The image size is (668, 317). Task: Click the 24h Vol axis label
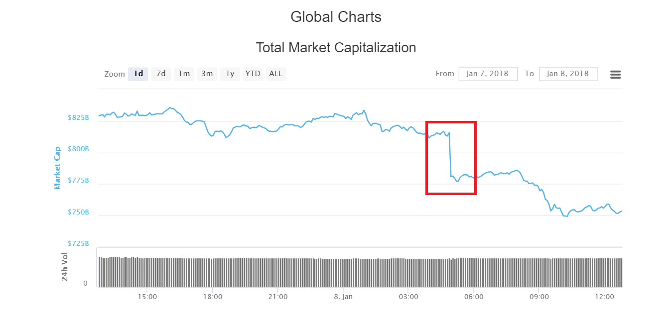point(64,267)
